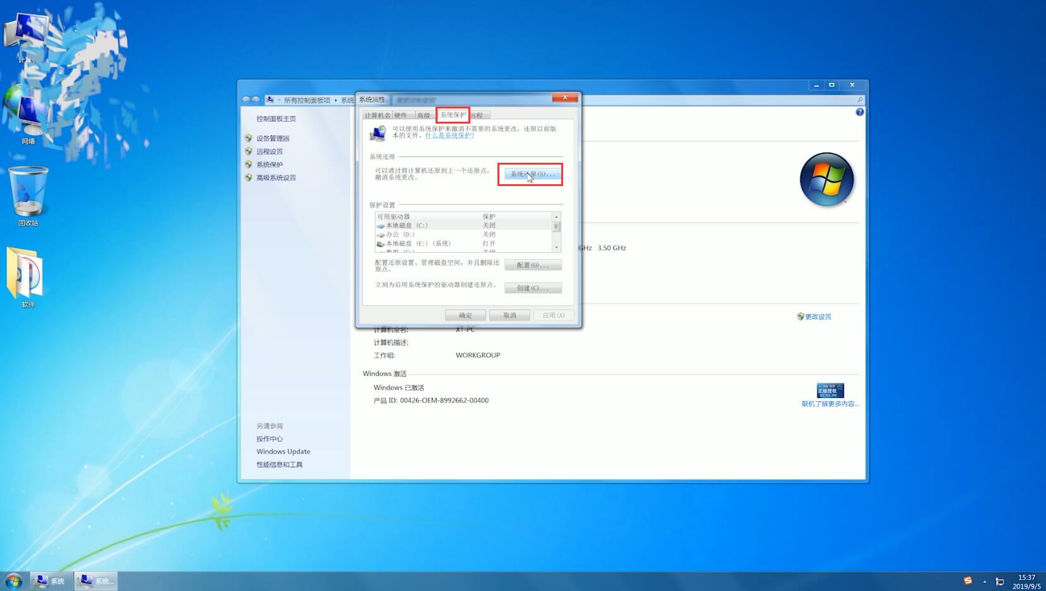Screen dimensions: 1046x591
Task: Click drive list scrollbar up arrow
Action: point(556,217)
